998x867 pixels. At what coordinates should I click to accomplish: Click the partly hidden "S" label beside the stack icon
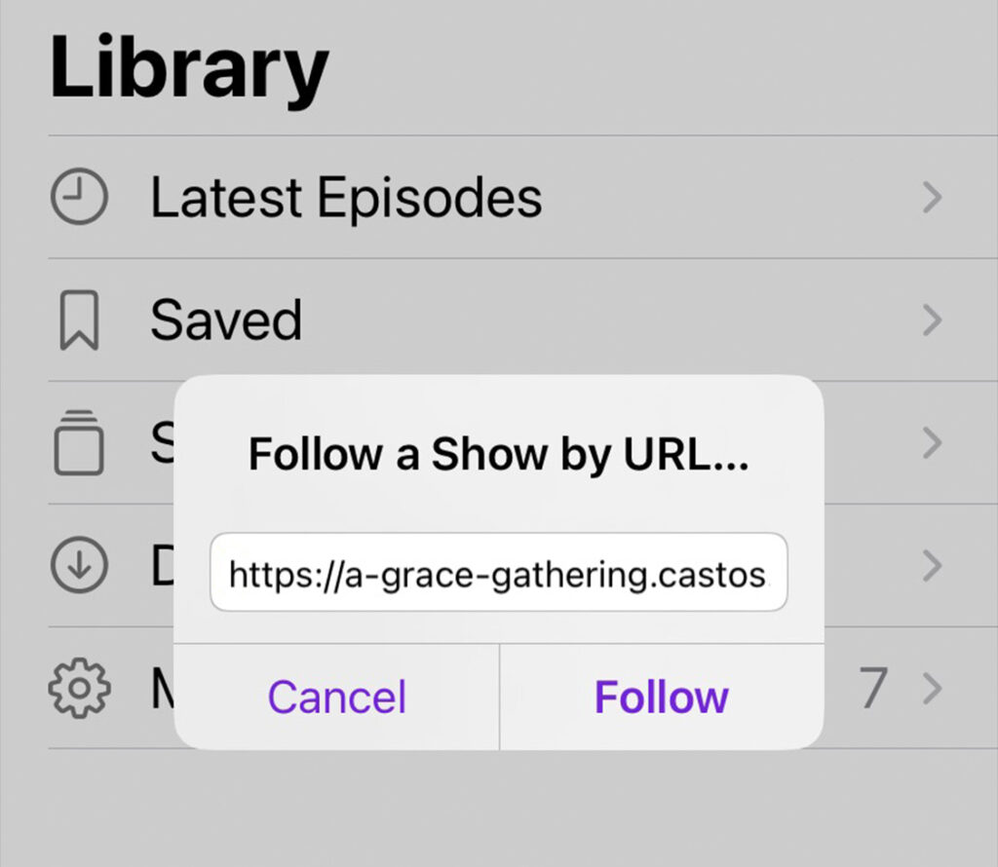(162, 444)
